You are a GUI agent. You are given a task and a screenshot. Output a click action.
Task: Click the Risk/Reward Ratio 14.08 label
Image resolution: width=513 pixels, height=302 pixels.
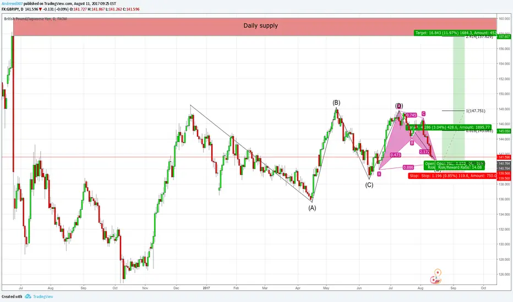(x=460, y=167)
